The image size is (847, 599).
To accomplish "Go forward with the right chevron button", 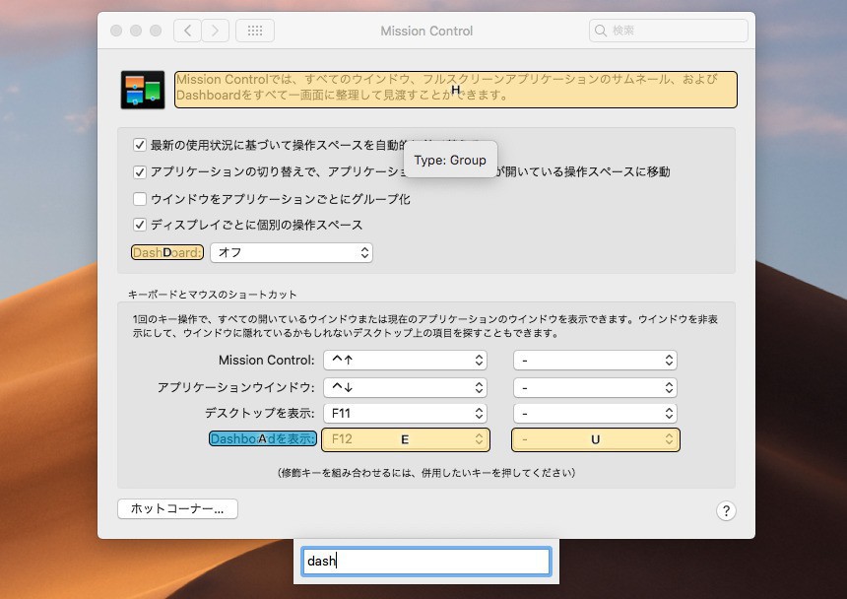I will point(216,31).
